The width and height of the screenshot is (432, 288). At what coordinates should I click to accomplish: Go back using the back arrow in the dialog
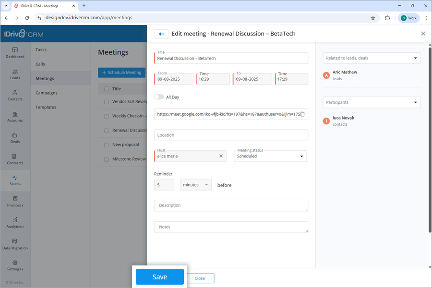pos(162,34)
